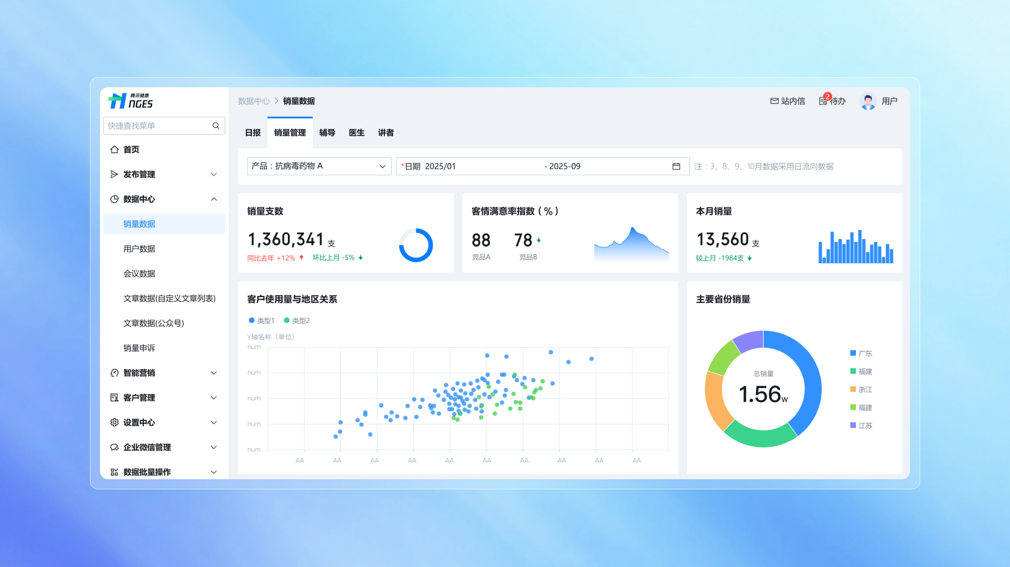Click the 数据中心 breadcrumb link

254,101
